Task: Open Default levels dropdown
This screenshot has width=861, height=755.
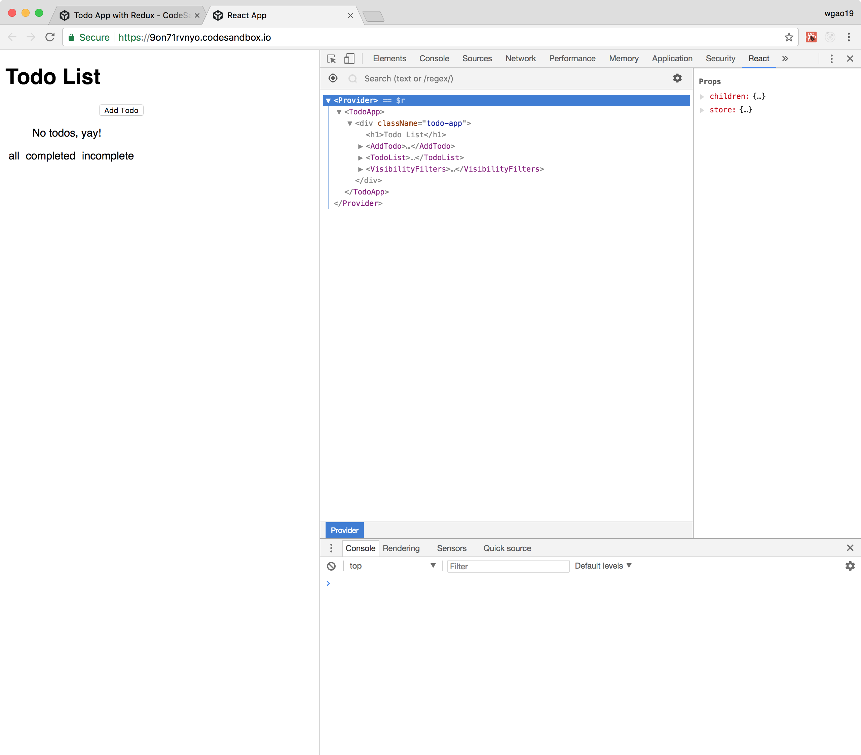Action: 603,566
